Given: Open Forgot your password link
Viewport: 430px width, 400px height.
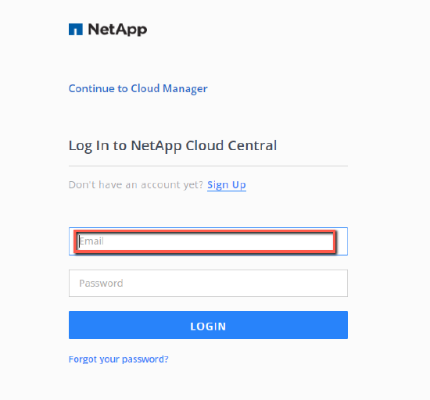Looking at the screenshot, I should tap(119, 359).
